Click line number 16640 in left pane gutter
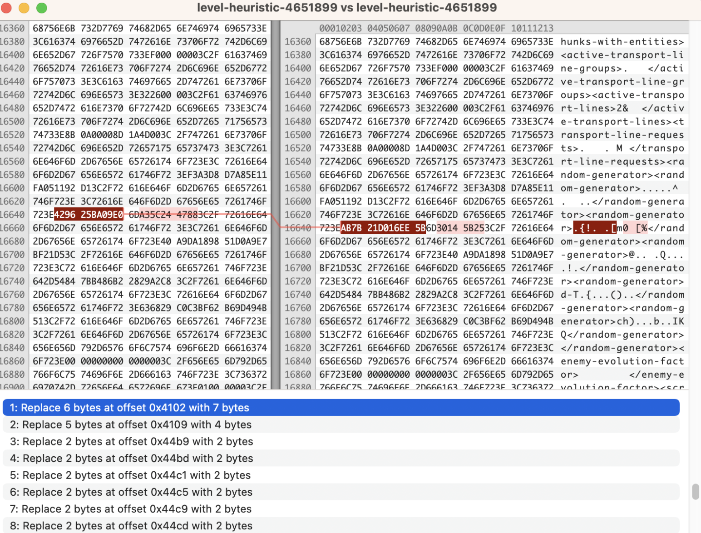Screen dimensions: 701x533 tap(13, 215)
